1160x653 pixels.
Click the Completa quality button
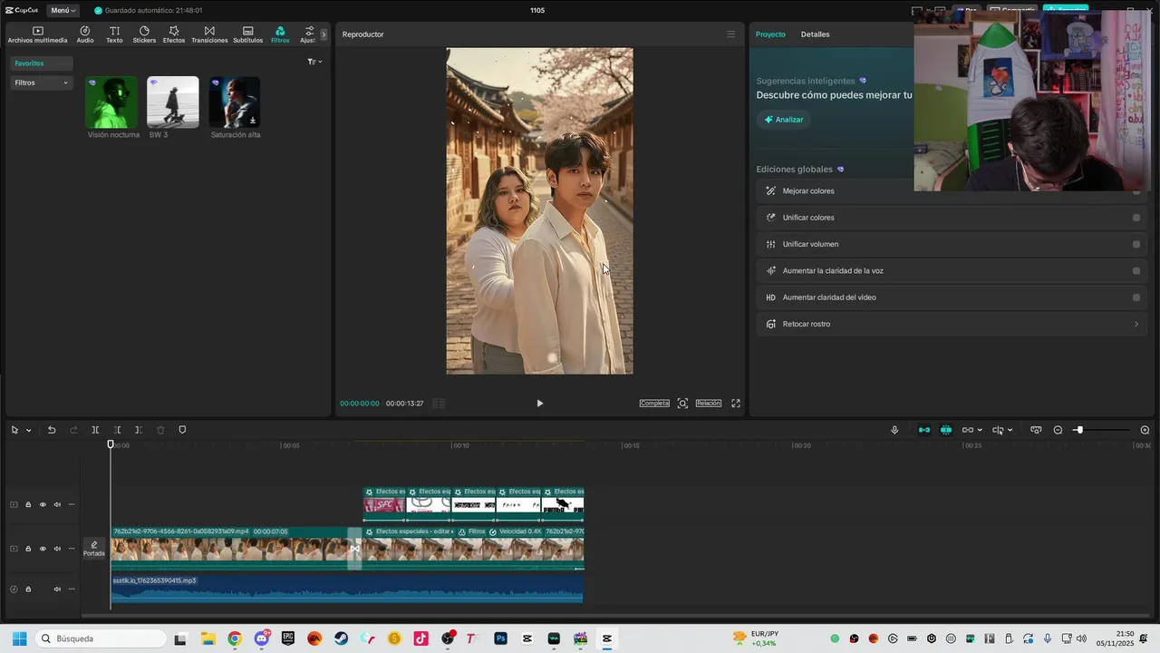click(654, 404)
